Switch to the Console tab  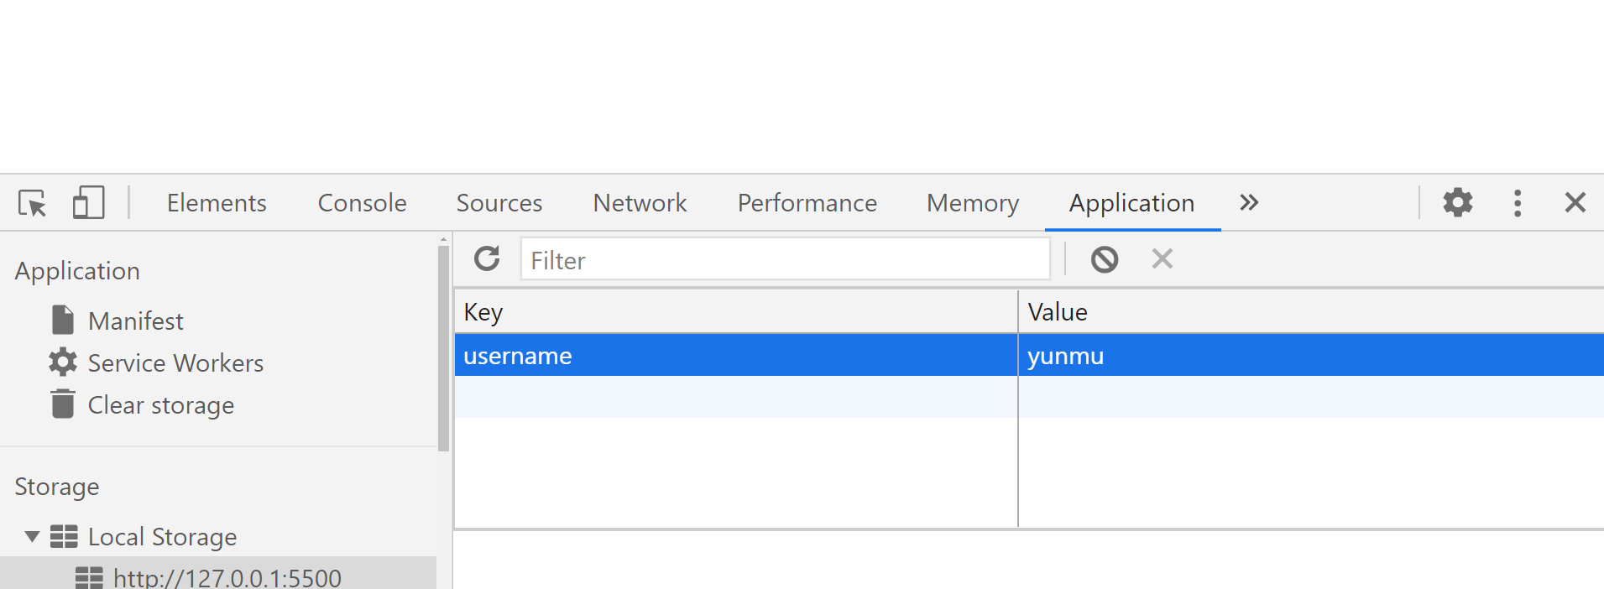tap(362, 203)
